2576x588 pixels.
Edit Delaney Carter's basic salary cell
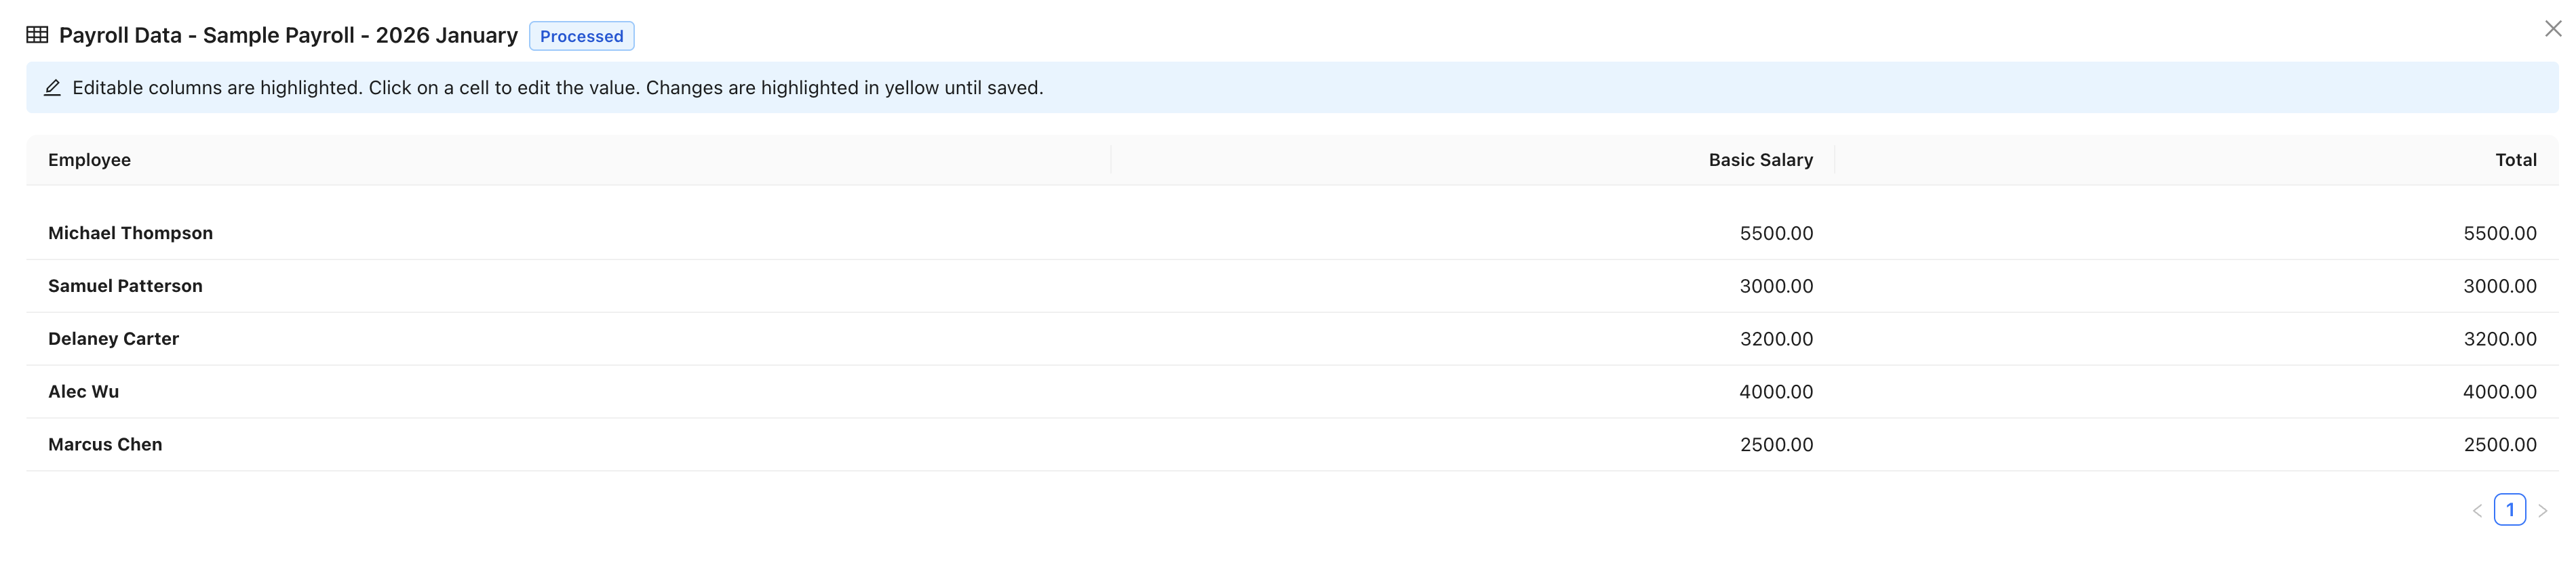tap(1776, 339)
